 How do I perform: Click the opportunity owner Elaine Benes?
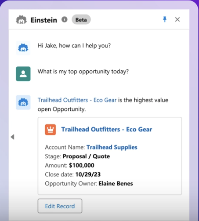[x=116, y=184]
